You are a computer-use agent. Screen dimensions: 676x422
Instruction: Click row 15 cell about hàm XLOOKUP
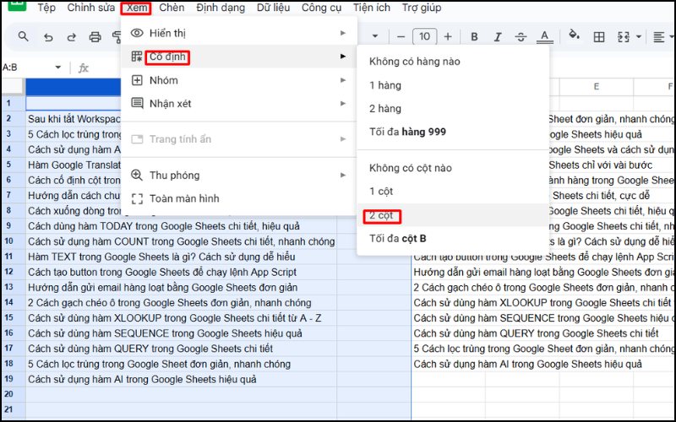[181, 318]
